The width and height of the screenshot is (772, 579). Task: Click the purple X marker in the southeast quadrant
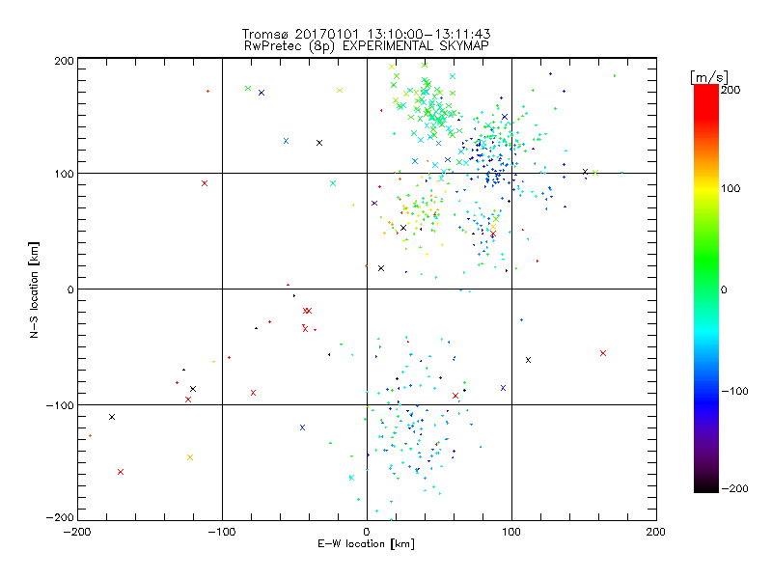(503, 388)
